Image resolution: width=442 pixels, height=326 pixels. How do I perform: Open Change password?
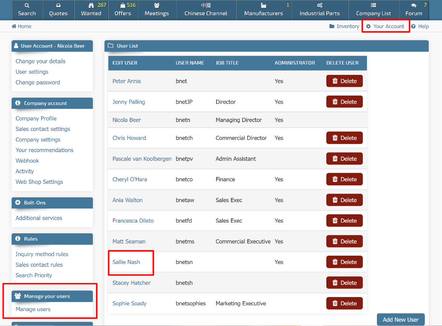point(38,82)
